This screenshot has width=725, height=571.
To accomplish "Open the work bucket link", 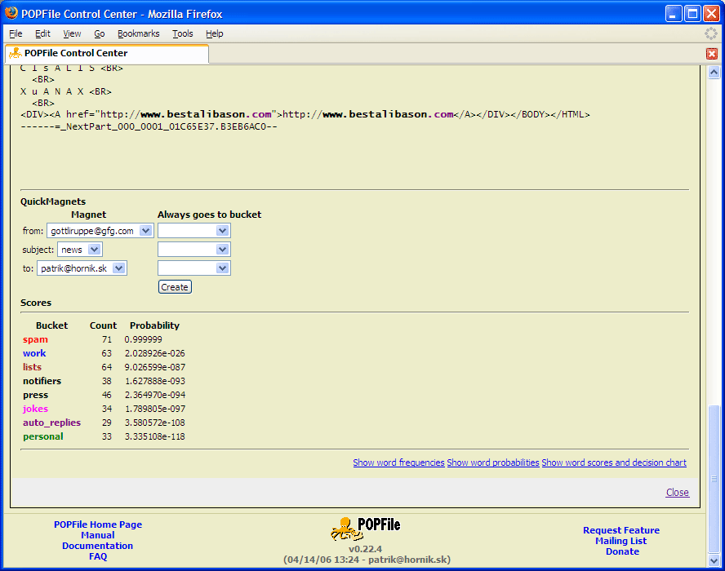I will point(34,353).
